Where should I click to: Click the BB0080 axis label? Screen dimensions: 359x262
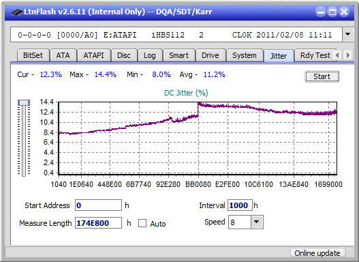click(198, 184)
